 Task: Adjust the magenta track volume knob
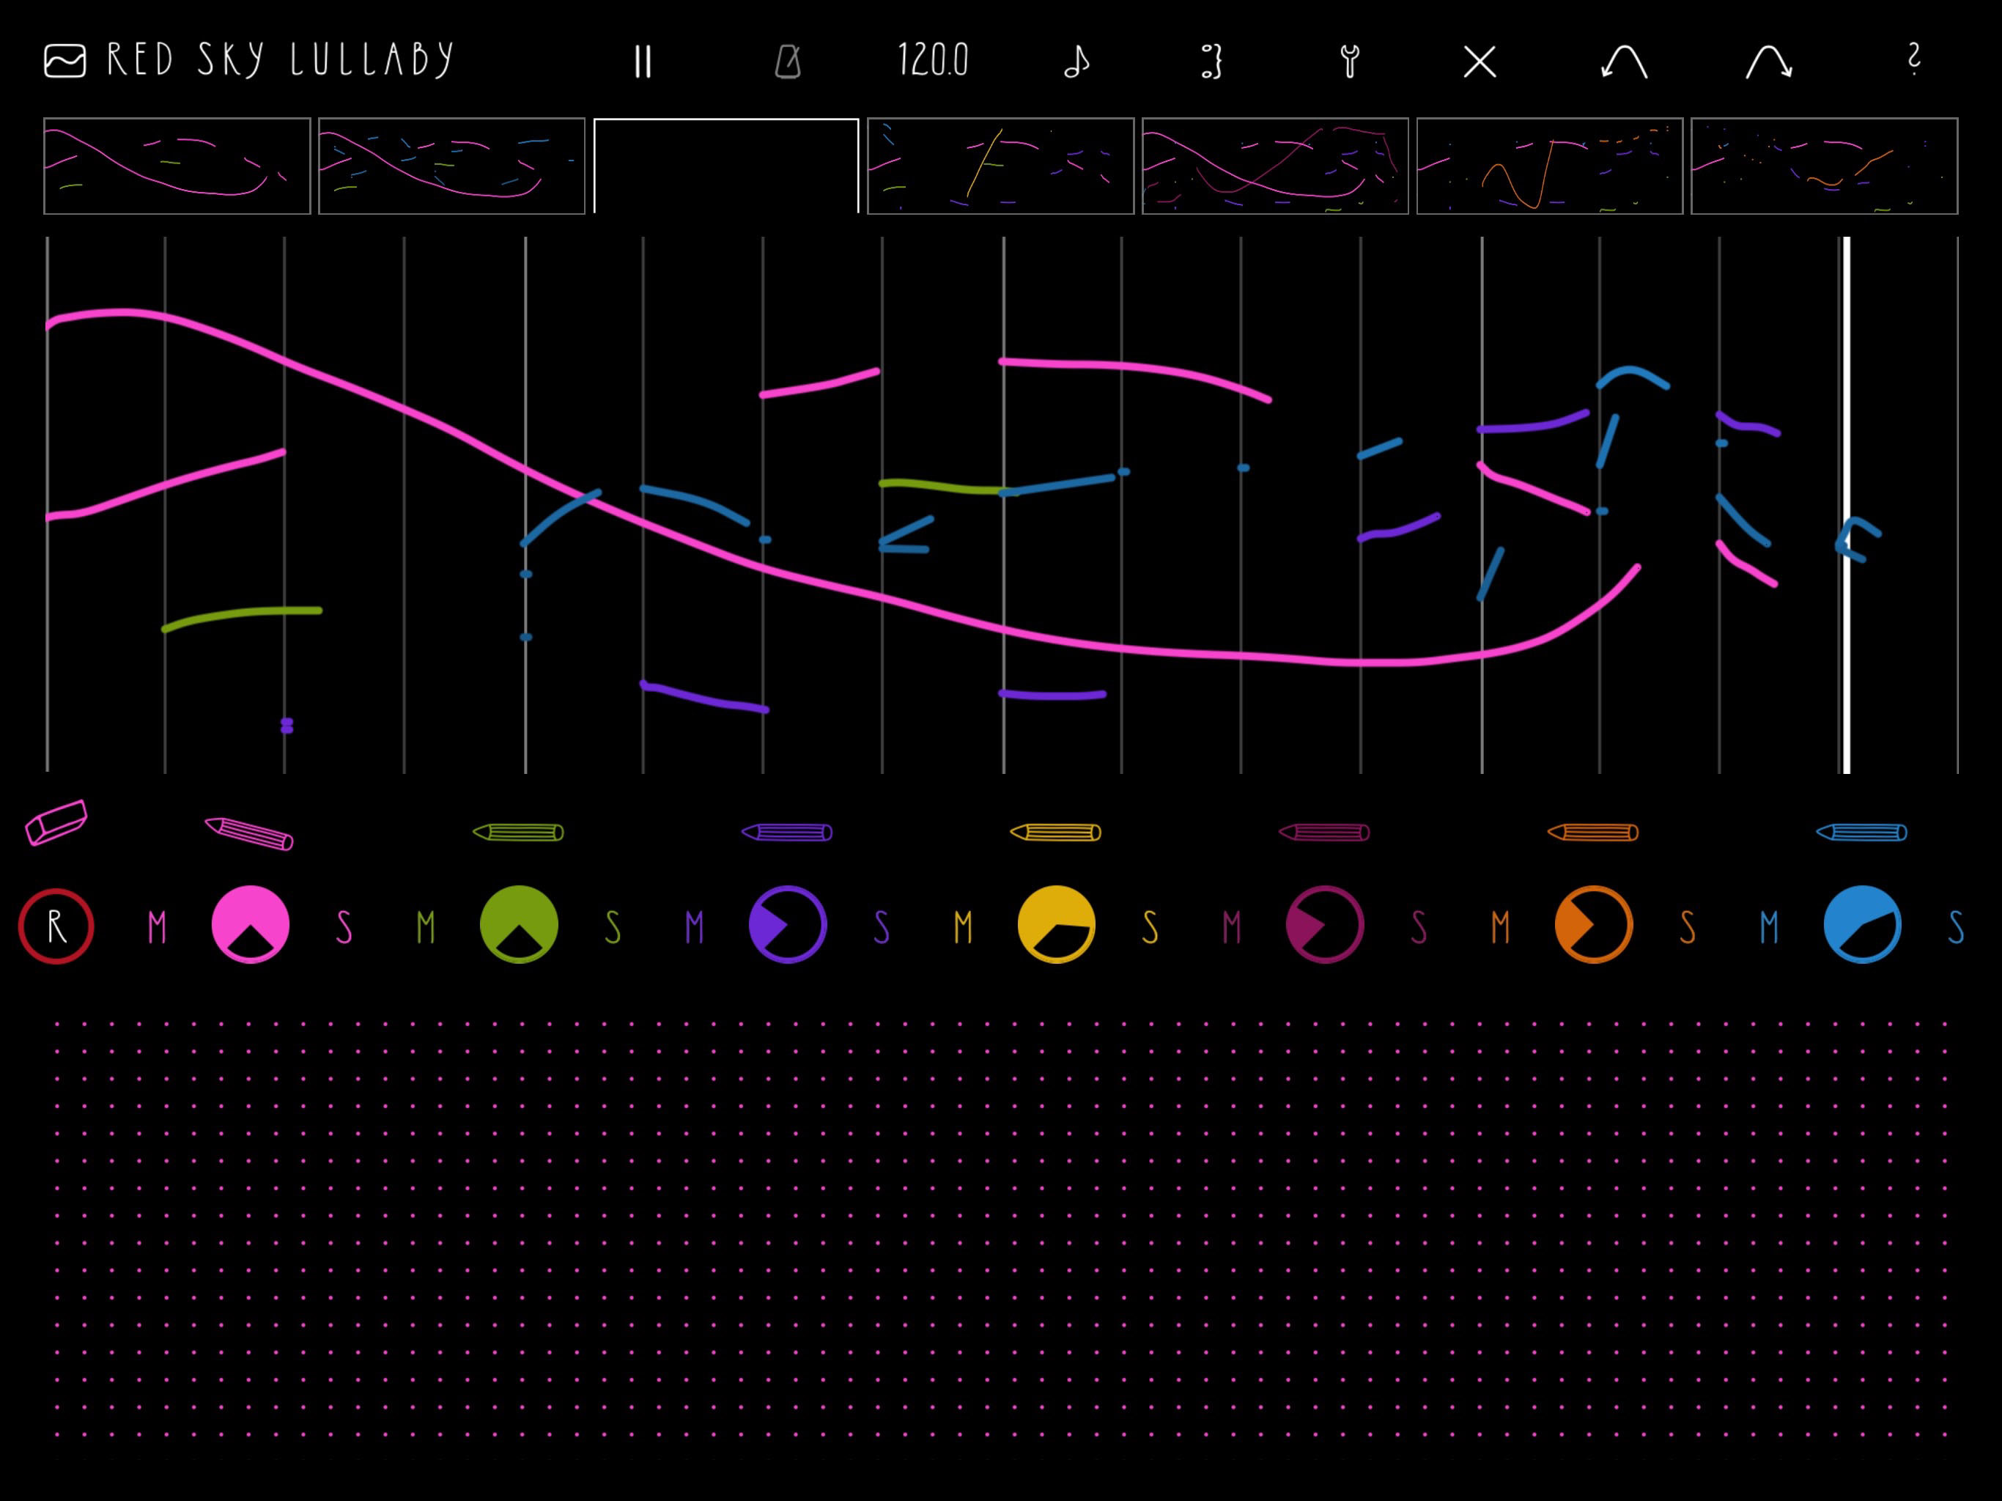1325,924
